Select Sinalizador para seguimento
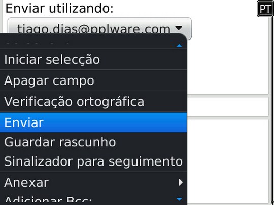The height and width of the screenshot is (205, 274). pos(93,161)
